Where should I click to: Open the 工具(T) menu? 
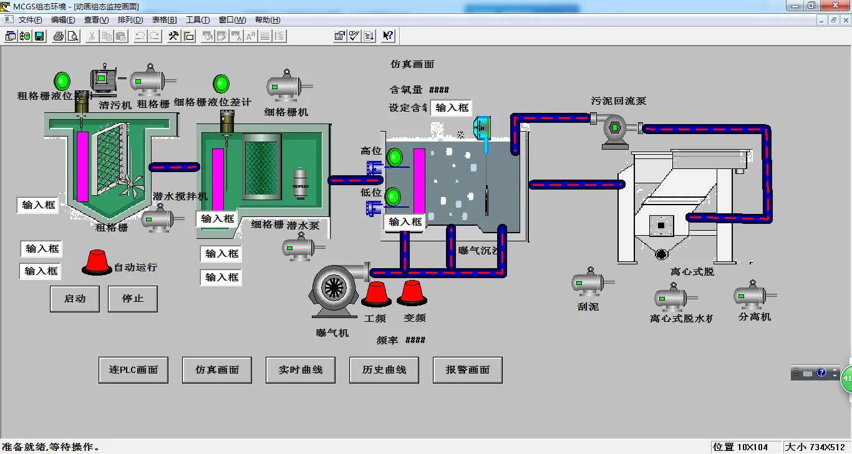pos(198,19)
